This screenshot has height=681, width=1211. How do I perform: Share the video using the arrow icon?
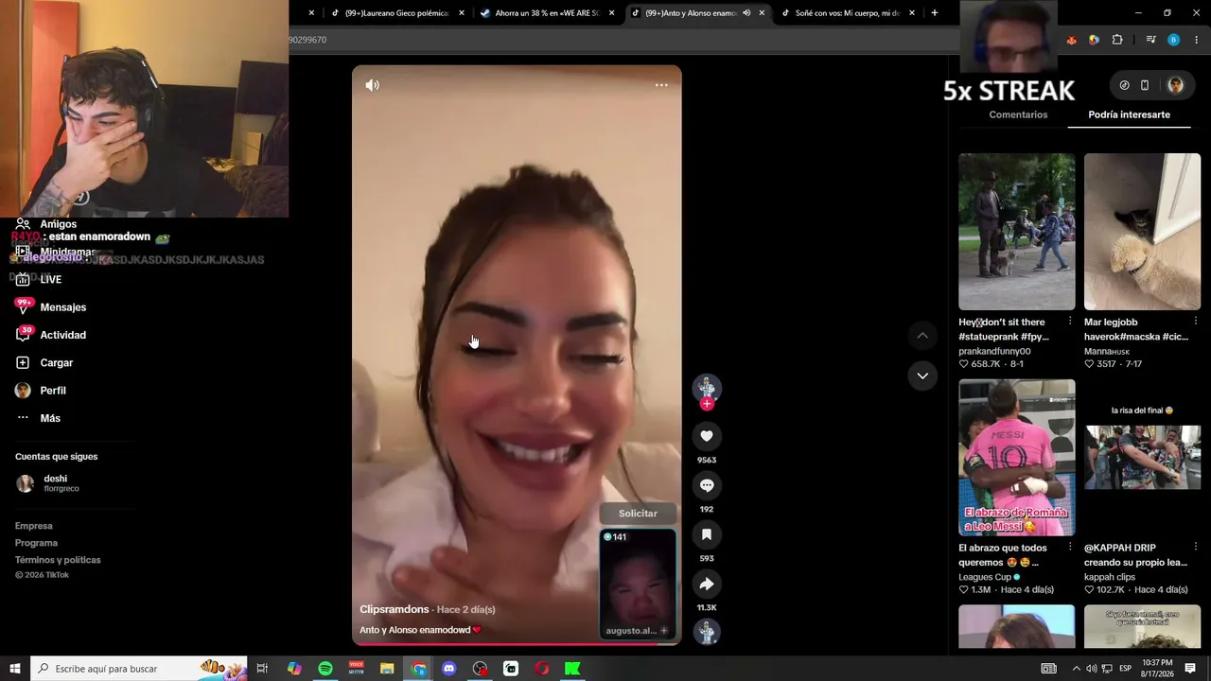pyautogui.click(x=707, y=584)
